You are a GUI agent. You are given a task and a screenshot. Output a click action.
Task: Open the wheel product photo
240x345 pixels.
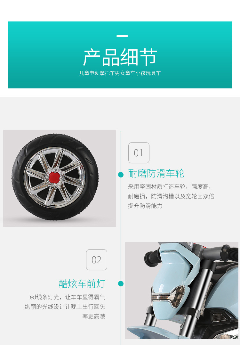point(59,178)
